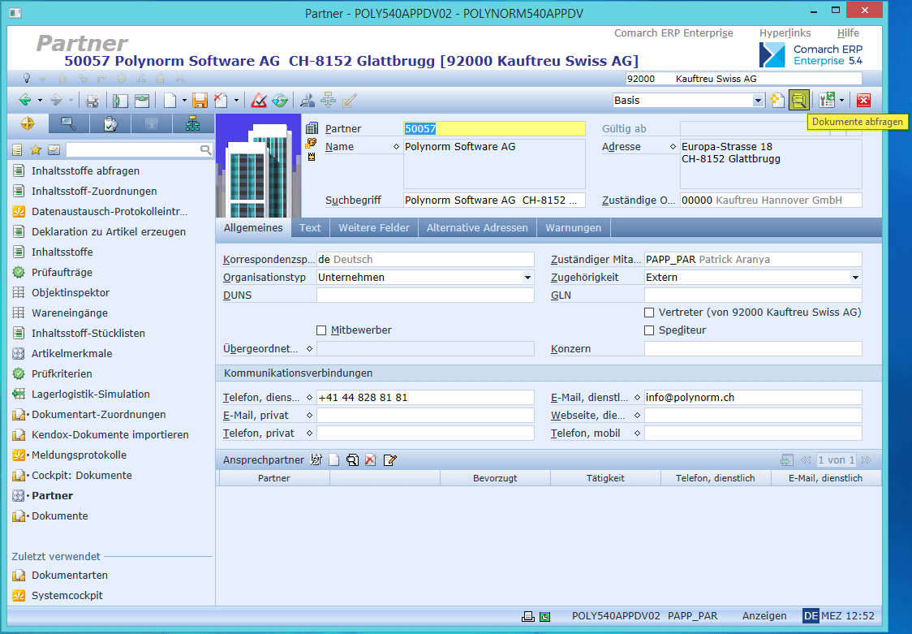912x634 pixels.
Task: Click the navigation search input box
Action: [133, 150]
